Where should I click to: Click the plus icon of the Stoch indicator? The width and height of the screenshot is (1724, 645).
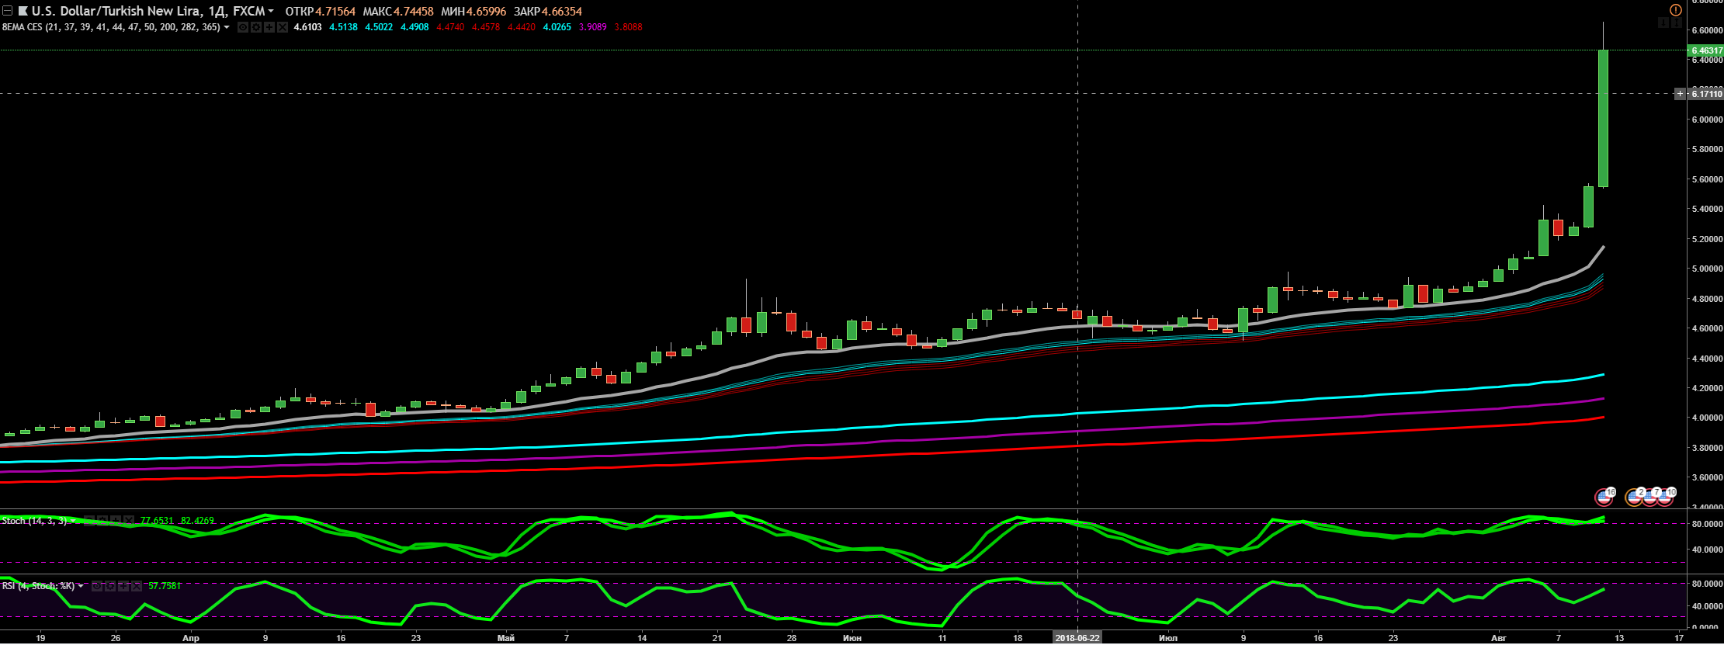(x=114, y=520)
